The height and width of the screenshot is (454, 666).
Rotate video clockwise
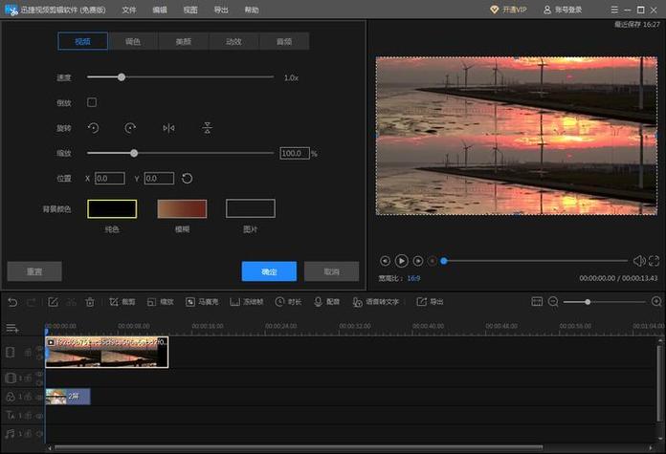[130, 128]
